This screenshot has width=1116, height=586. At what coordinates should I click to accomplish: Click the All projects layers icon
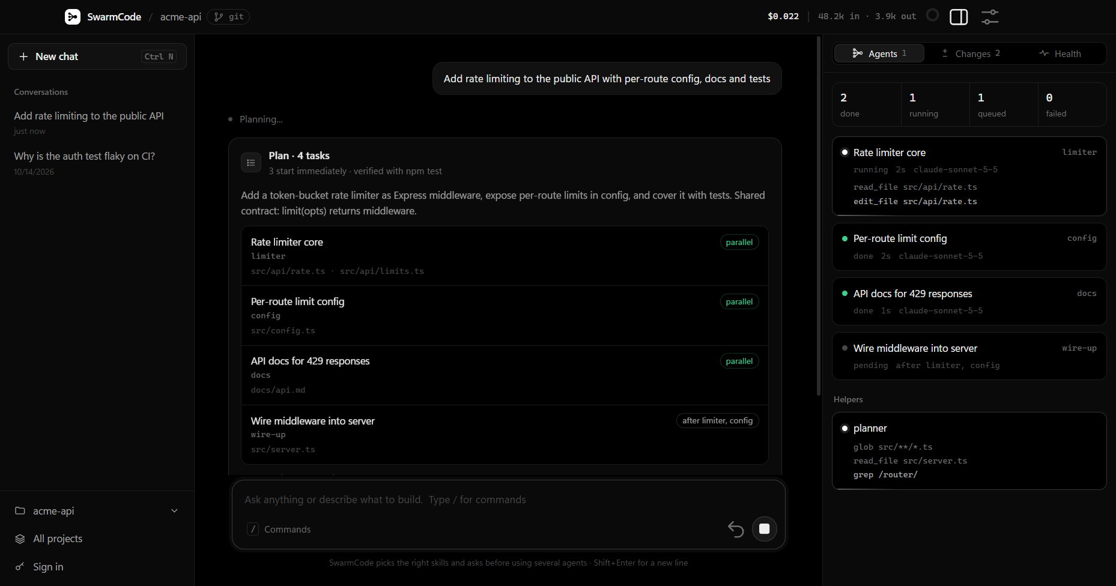coord(20,539)
